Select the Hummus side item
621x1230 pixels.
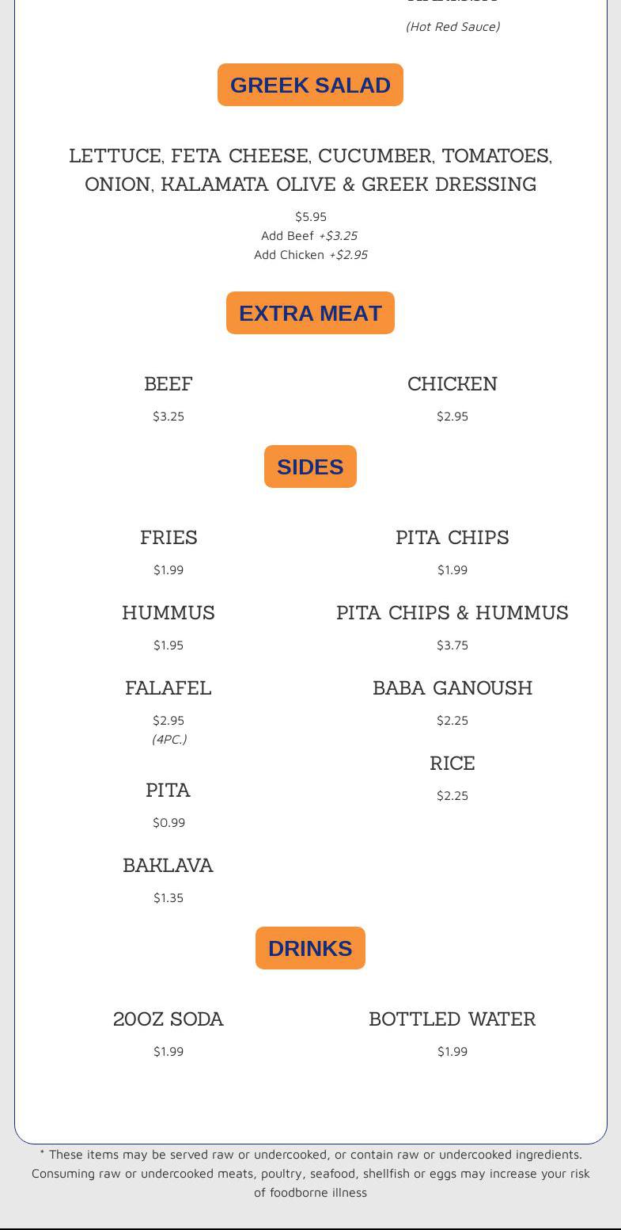pos(169,613)
